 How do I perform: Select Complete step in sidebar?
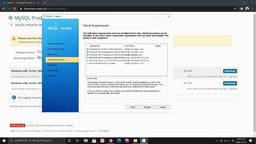point(52,76)
